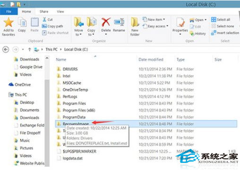Click the Forward navigation arrow
The width and height of the screenshot is (240, 170).
coord(16,50)
